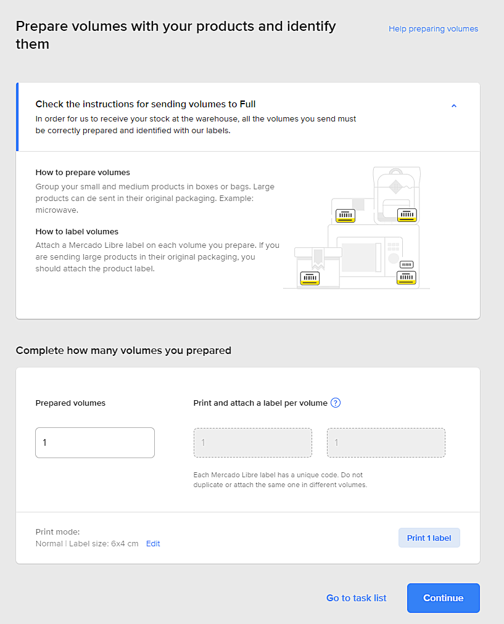Click the help question mark icon
504x624 pixels.
(x=336, y=403)
